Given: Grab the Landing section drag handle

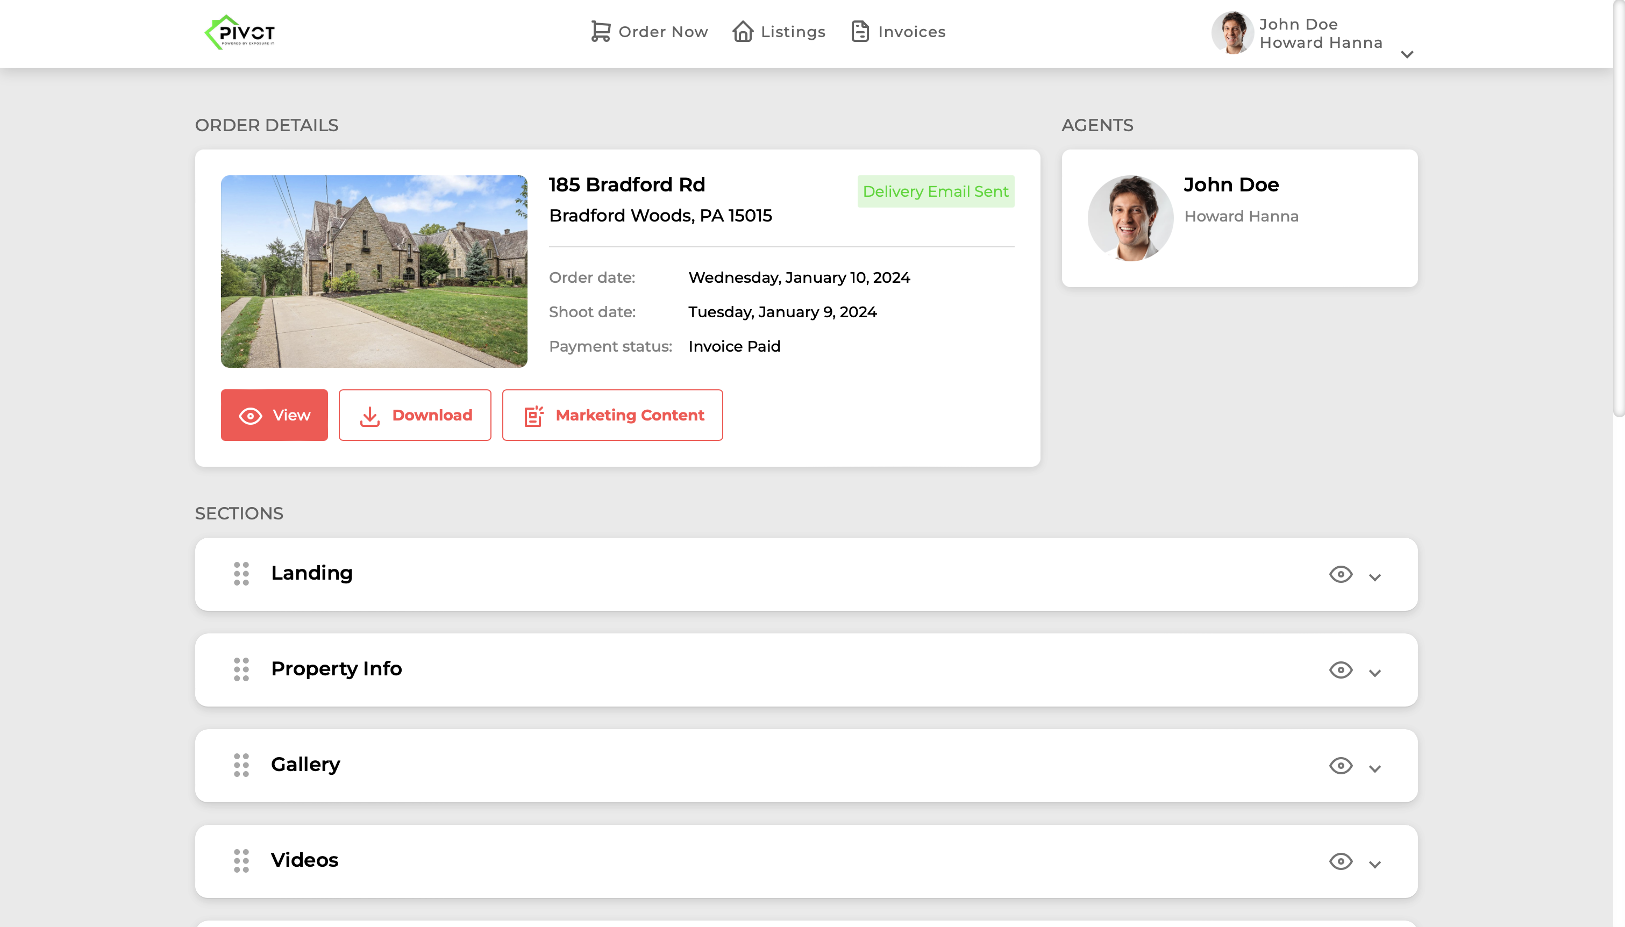Looking at the screenshot, I should (241, 574).
